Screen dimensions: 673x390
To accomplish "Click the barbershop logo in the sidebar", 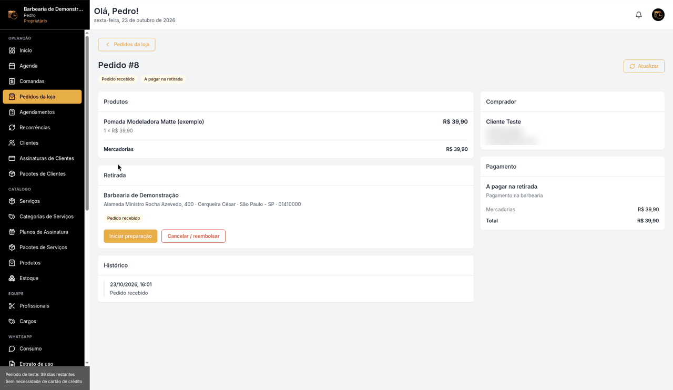I will [13, 15].
